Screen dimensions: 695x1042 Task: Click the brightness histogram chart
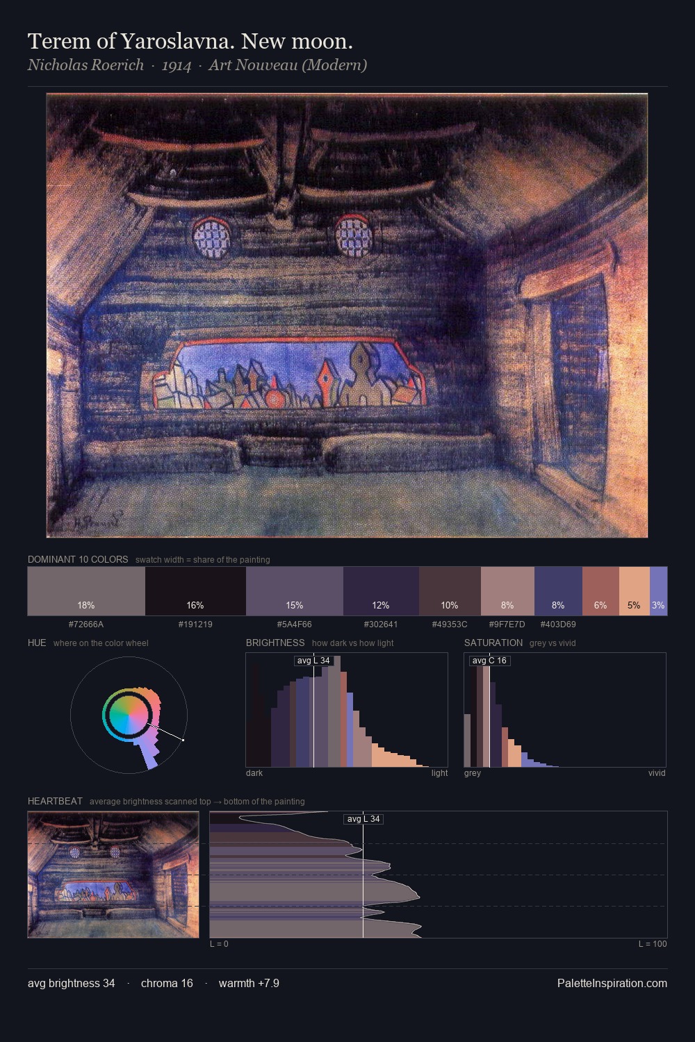pyautogui.click(x=347, y=710)
